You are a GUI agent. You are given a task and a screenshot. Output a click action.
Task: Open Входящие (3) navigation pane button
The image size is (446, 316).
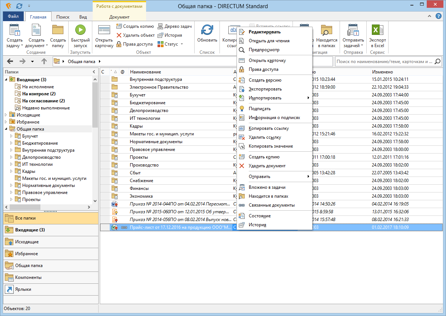tap(51, 230)
